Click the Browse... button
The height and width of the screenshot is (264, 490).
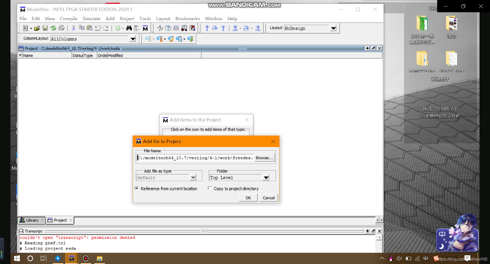(264, 158)
